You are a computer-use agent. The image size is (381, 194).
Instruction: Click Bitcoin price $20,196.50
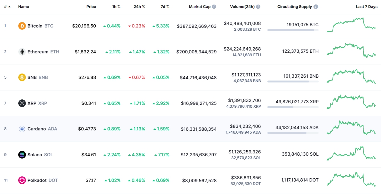point(84,26)
